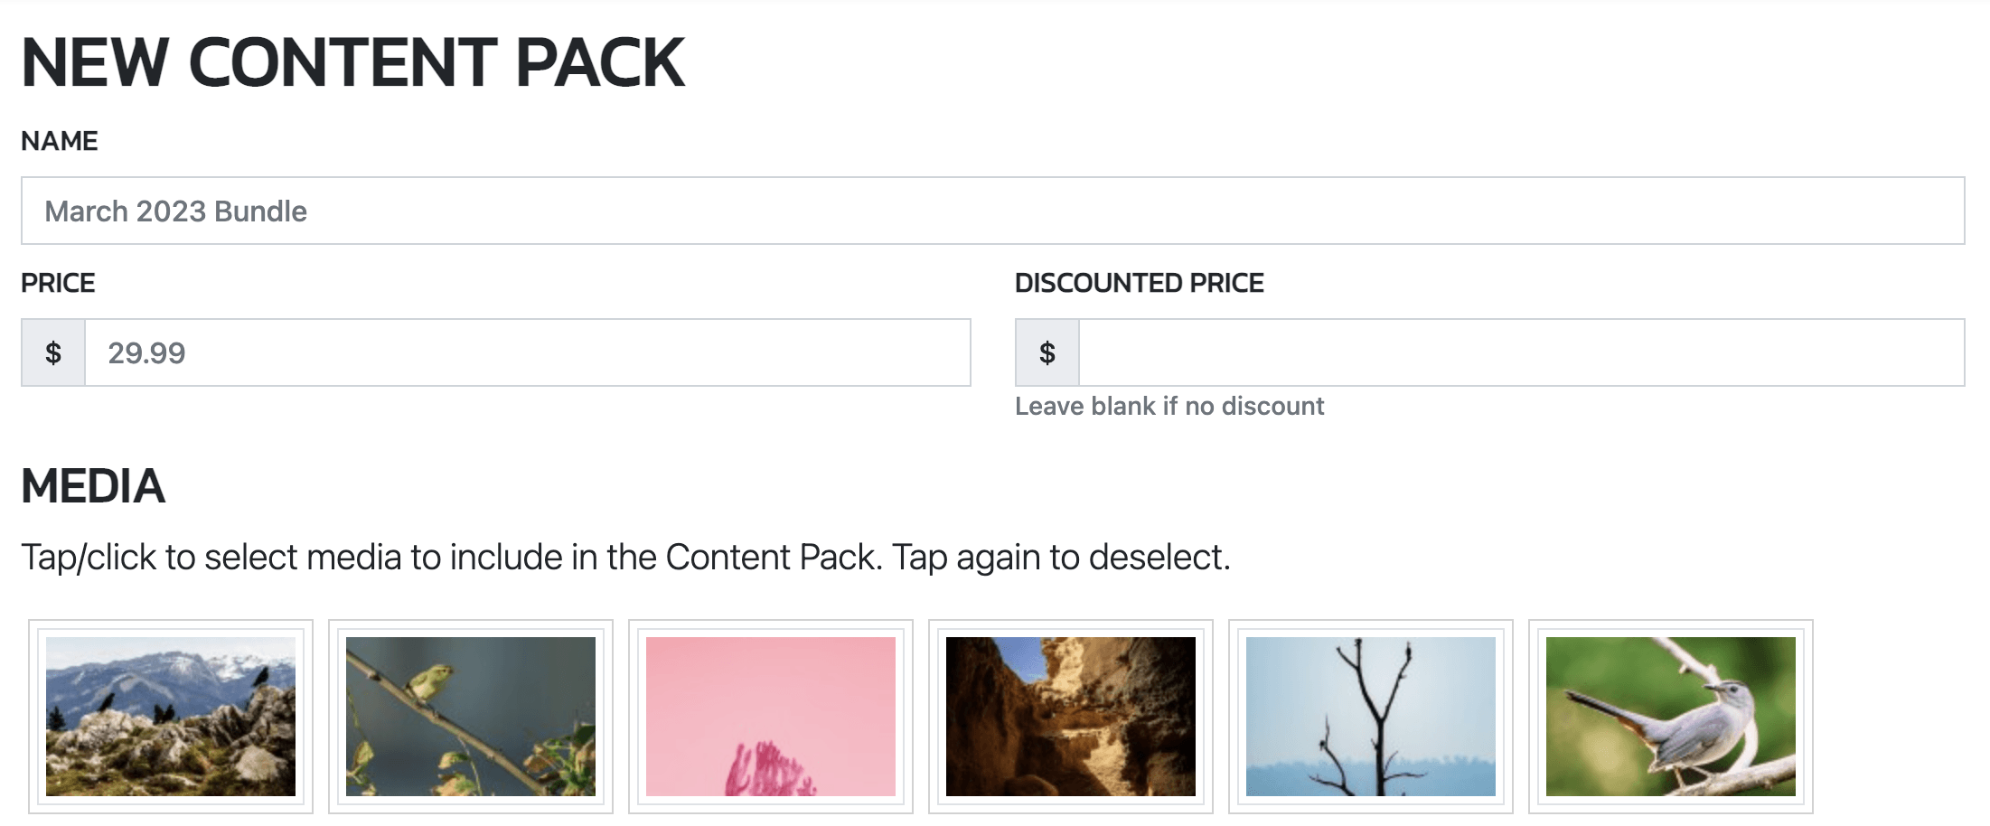Viewport: 1990px width, 826px height.
Task: Click the PRICE field label
Action: (58, 283)
